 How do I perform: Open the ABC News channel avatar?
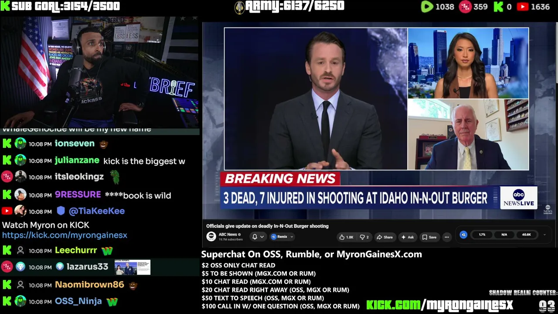(x=211, y=236)
